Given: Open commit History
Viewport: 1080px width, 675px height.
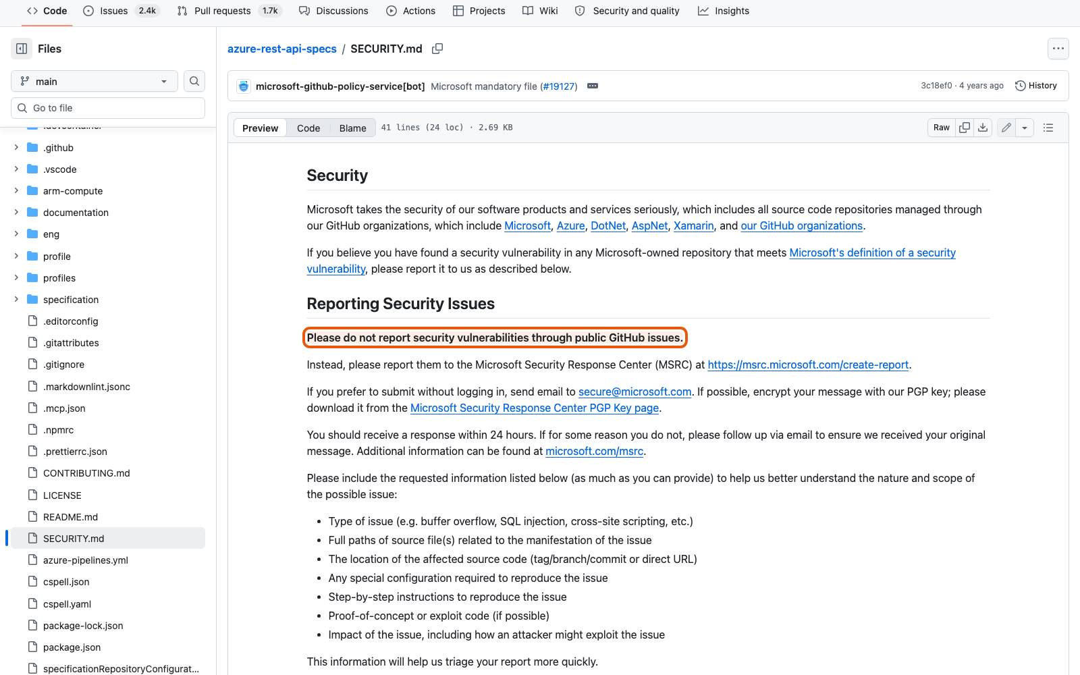Looking at the screenshot, I should [1036, 86].
